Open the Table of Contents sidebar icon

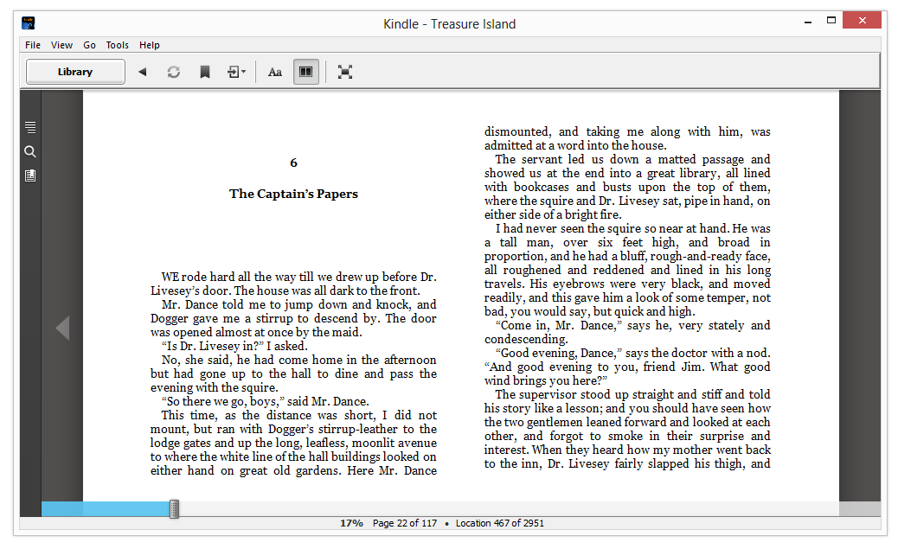[30, 127]
